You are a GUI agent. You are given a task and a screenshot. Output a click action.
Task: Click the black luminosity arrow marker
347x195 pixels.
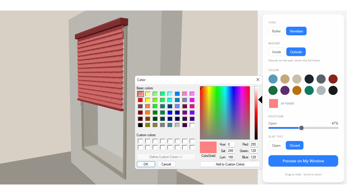[260, 100]
